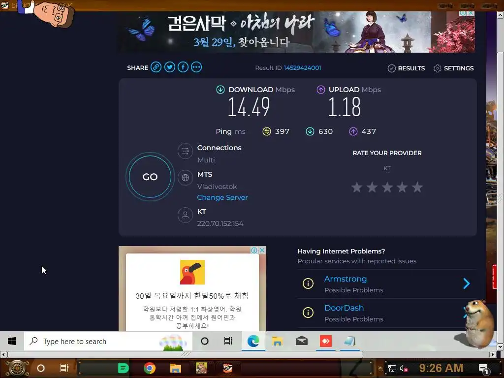This screenshot has width=504, height=378.
Task: Click the download arrow icon
Action: click(x=220, y=90)
